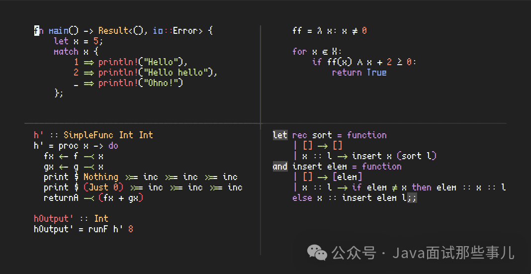Image resolution: width=531 pixels, height=274 pixels.
Task: Select the line 'hOutput' = runF h' 8'
Action: coord(84,229)
